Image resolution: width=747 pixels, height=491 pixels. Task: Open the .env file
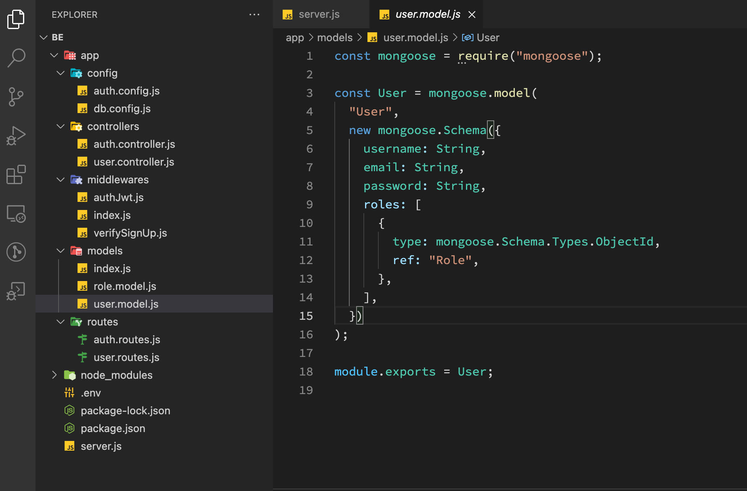90,393
